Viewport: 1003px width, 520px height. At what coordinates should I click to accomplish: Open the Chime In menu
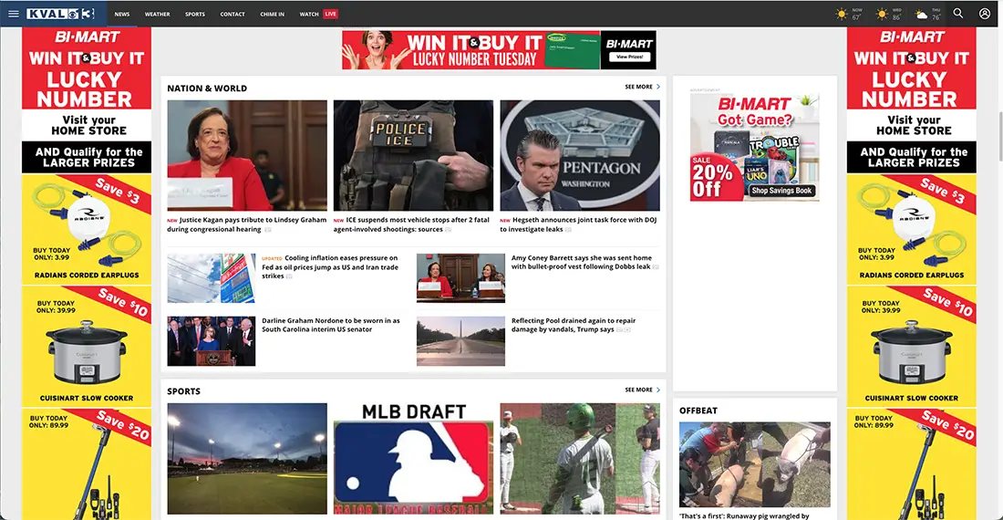pyautogui.click(x=272, y=14)
